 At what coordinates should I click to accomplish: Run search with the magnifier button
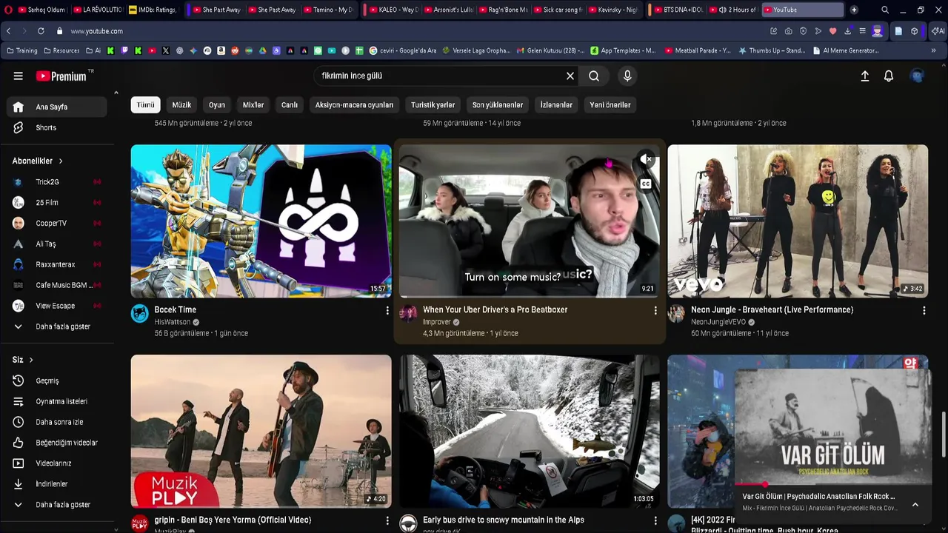pyautogui.click(x=594, y=76)
